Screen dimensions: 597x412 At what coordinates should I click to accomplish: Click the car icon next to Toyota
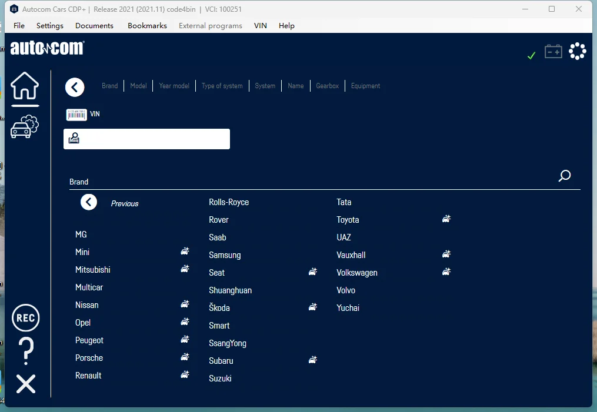pyautogui.click(x=446, y=219)
